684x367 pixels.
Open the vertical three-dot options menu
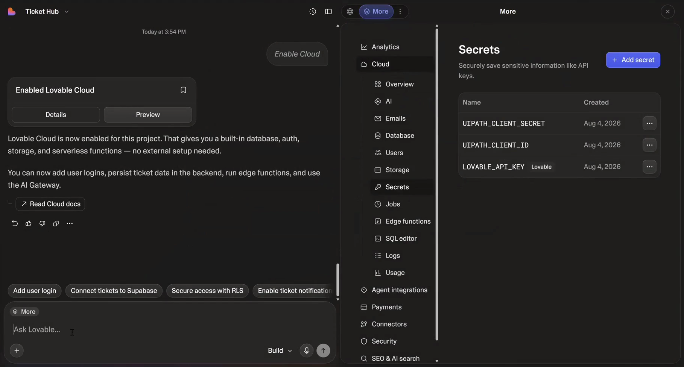pos(400,12)
